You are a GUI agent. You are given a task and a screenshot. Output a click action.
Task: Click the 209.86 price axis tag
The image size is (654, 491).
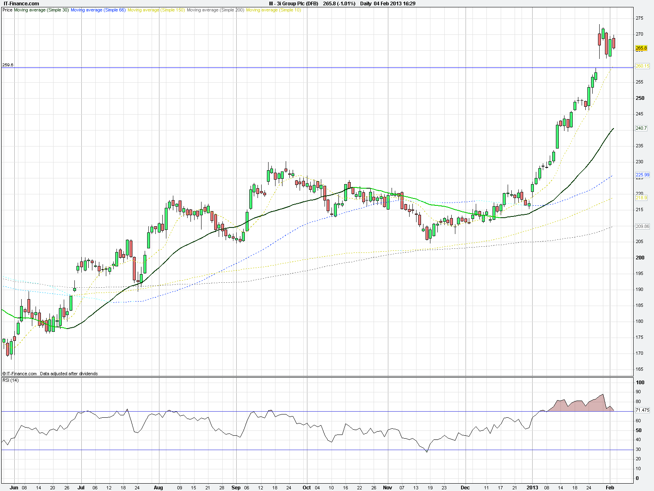point(642,226)
